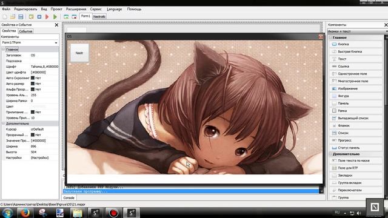The height and width of the screenshot is (218, 388).
Task: Select the Переключатели component
Action: pos(356,190)
